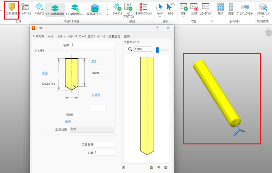The width and height of the screenshot is (272, 173).
Task: Click the blue axis triad in viewport
Action: click(239, 131)
